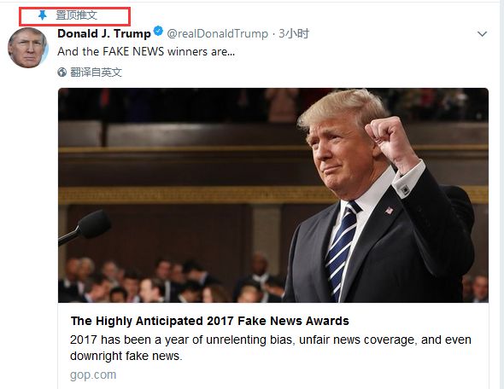Translate the tweet with 翻译自英文

coord(97,73)
